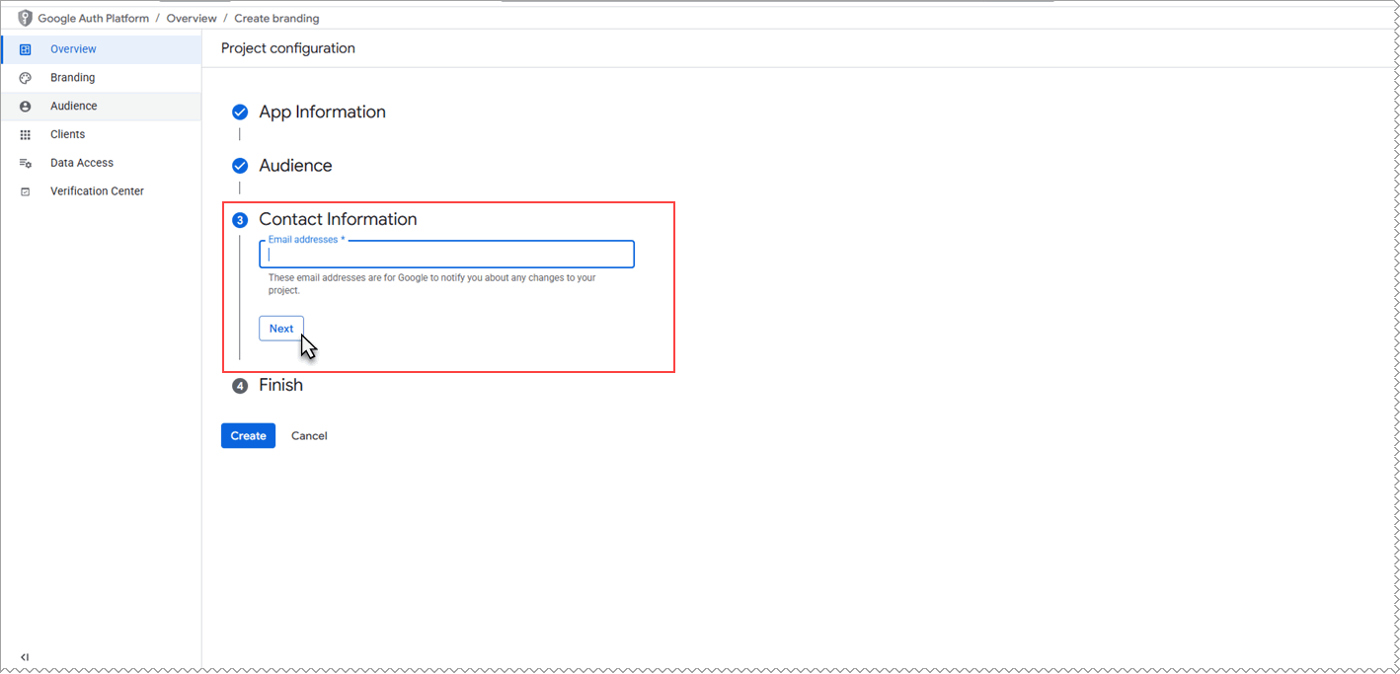The image size is (1400, 674).
Task: Click the step 3 number circle
Action: coord(240,220)
